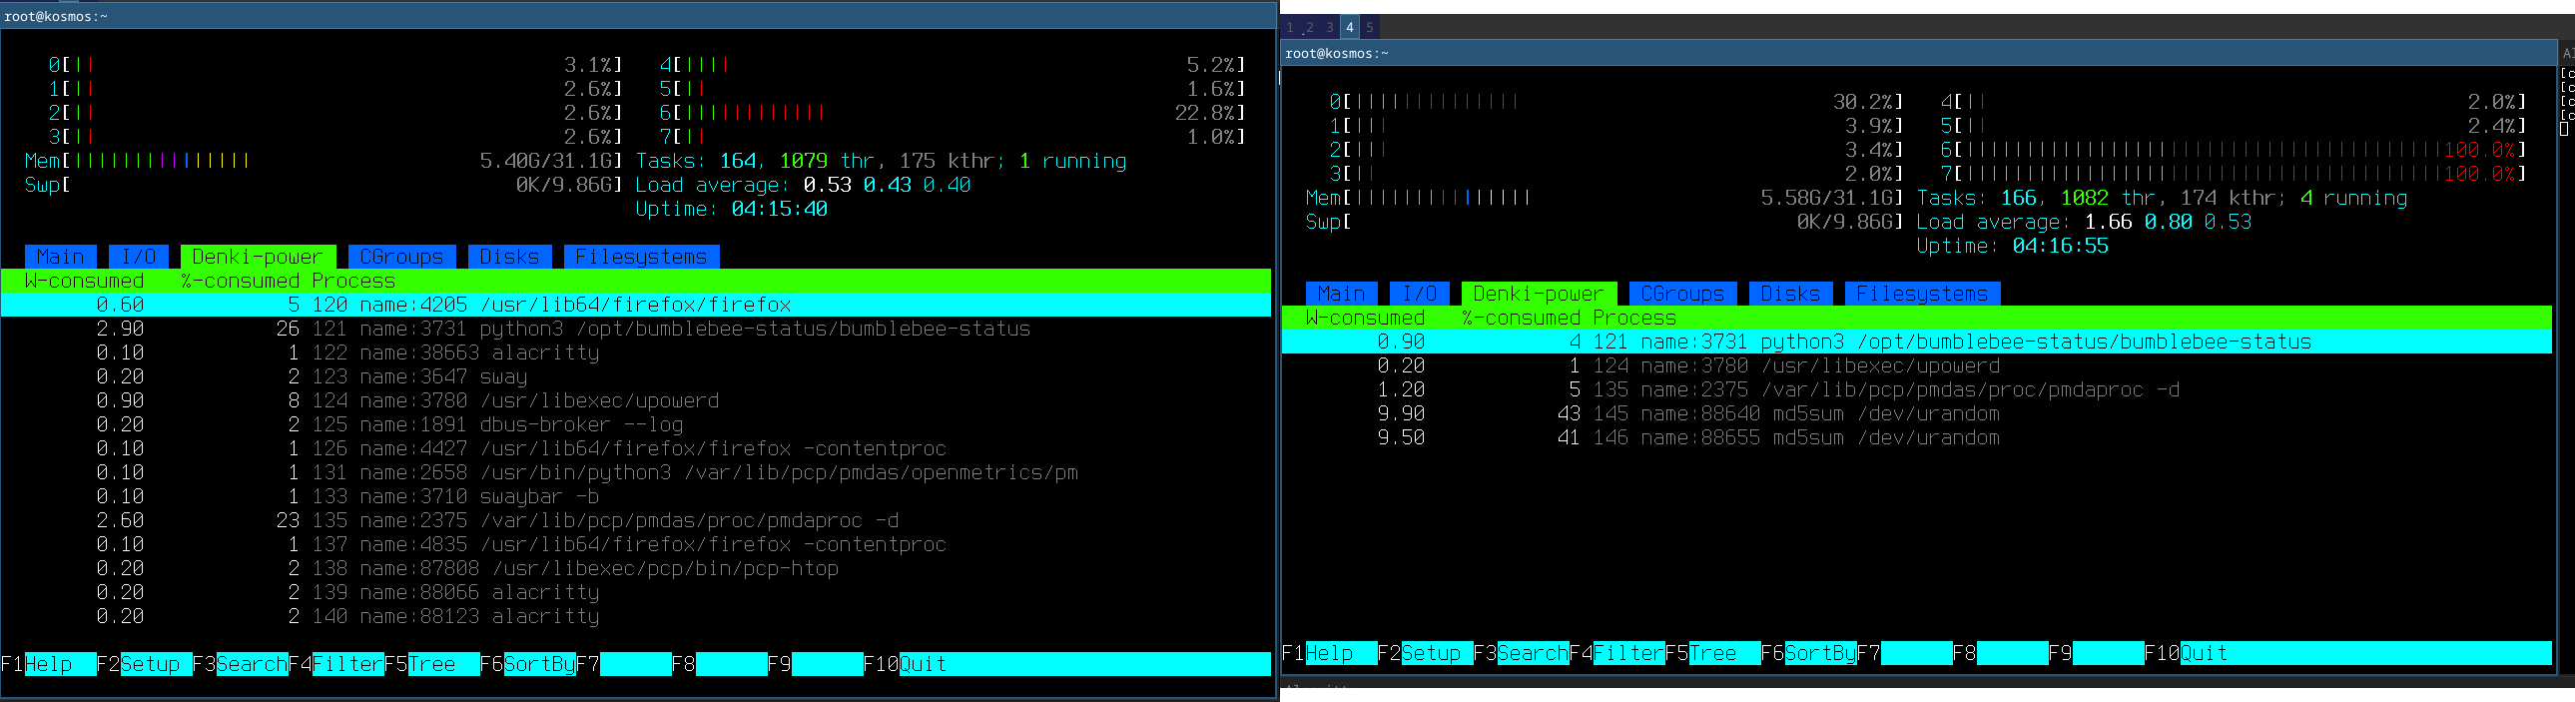Toggle Tree view in right window footer
The image size is (2575, 702).
click(x=1725, y=653)
